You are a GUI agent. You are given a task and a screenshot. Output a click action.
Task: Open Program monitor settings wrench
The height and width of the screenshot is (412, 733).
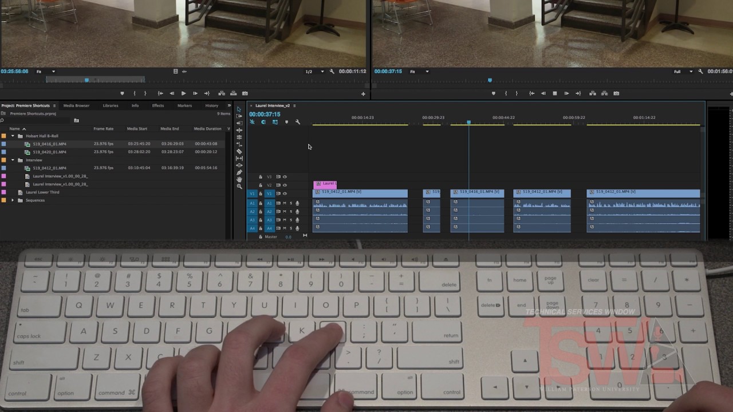[x=700, y=72]
